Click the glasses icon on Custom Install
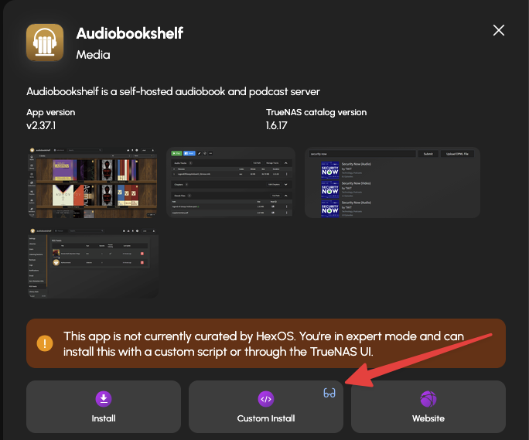This screenshot has width=529, height=440. coord(329,393)
